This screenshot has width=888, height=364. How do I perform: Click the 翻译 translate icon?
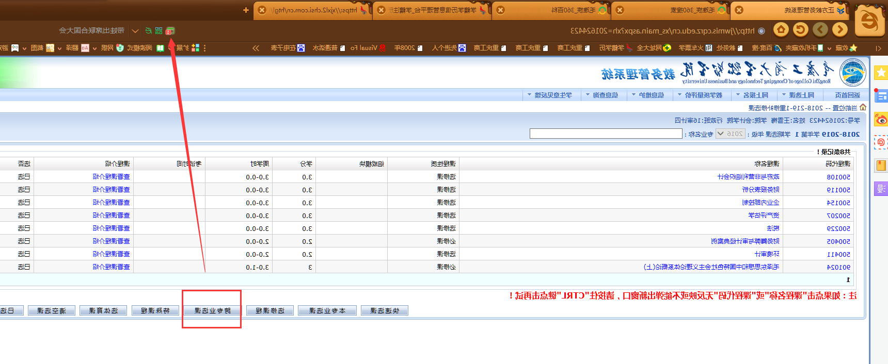85,48
